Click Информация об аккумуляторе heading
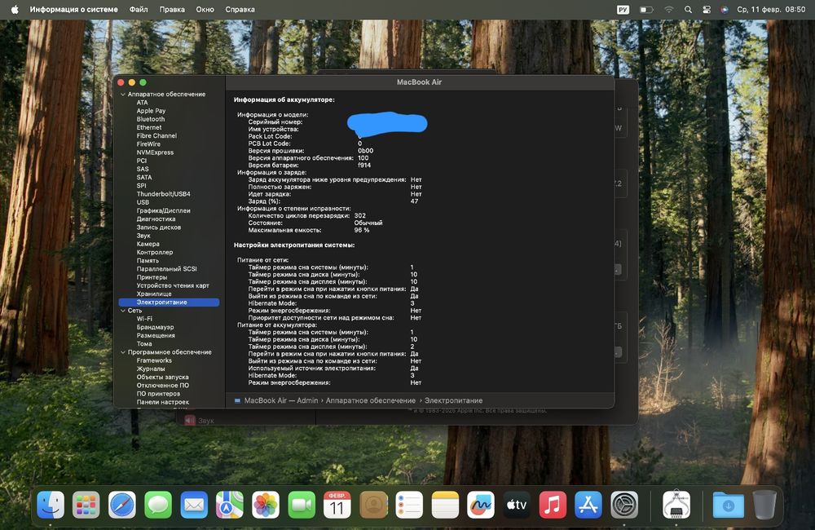 [284, 99]
